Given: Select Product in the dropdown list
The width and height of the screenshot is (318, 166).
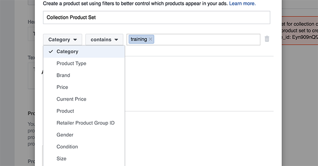Looking at the screenshot, I should 84,111.
